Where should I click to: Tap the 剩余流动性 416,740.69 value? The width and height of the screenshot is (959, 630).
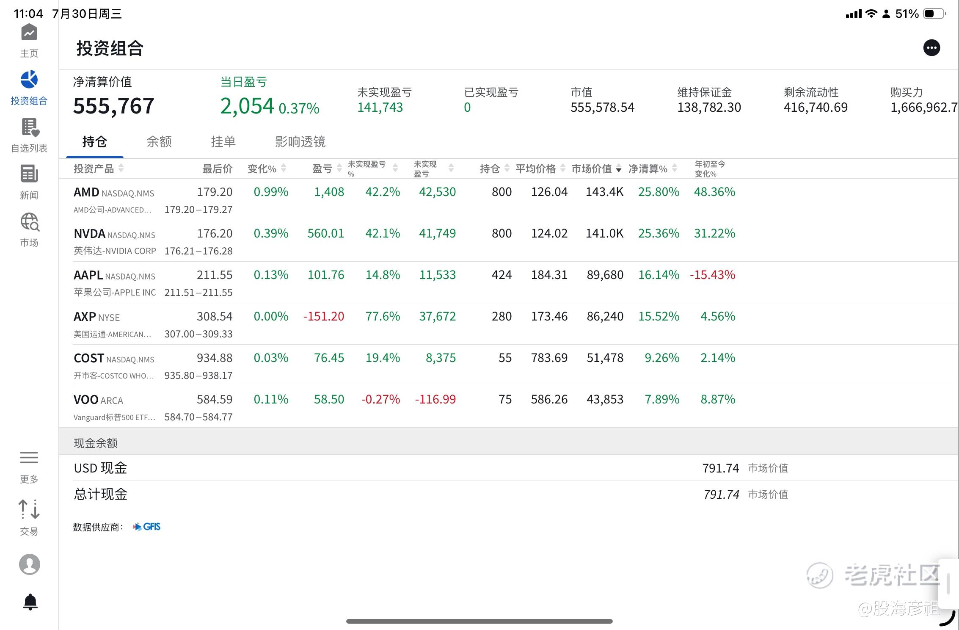coord(816,107)
